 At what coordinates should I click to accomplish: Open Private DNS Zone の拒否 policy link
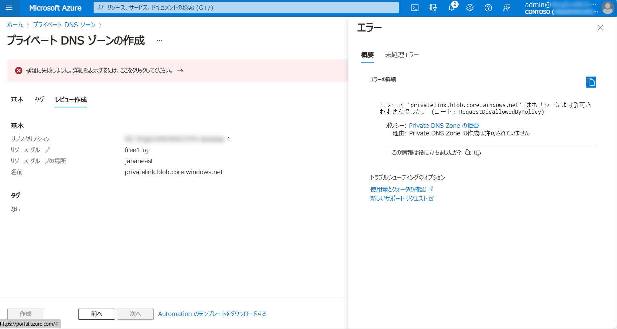[x=444, y=125]
